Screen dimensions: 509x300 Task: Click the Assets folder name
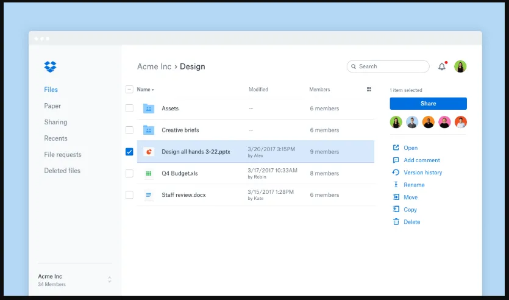click(170, 109)
